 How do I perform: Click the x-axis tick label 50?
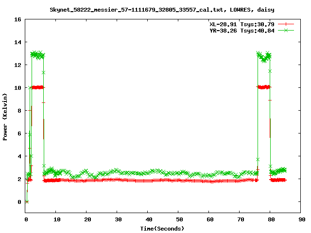(179, 219)
